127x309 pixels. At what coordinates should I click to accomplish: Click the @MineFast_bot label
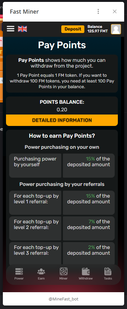point(63,299)
